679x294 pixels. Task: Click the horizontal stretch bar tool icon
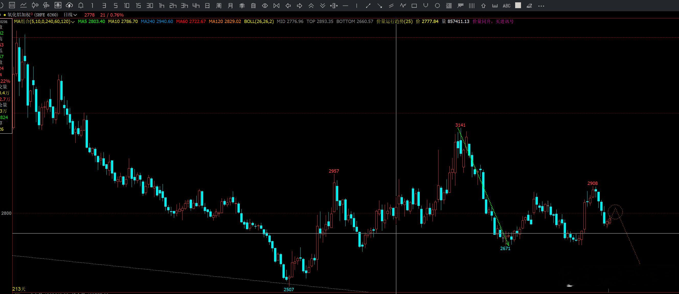(x=334, y=6)
